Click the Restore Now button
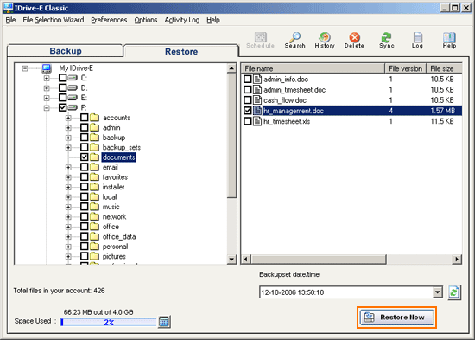475x340 pixels. [x=397, y=318]
